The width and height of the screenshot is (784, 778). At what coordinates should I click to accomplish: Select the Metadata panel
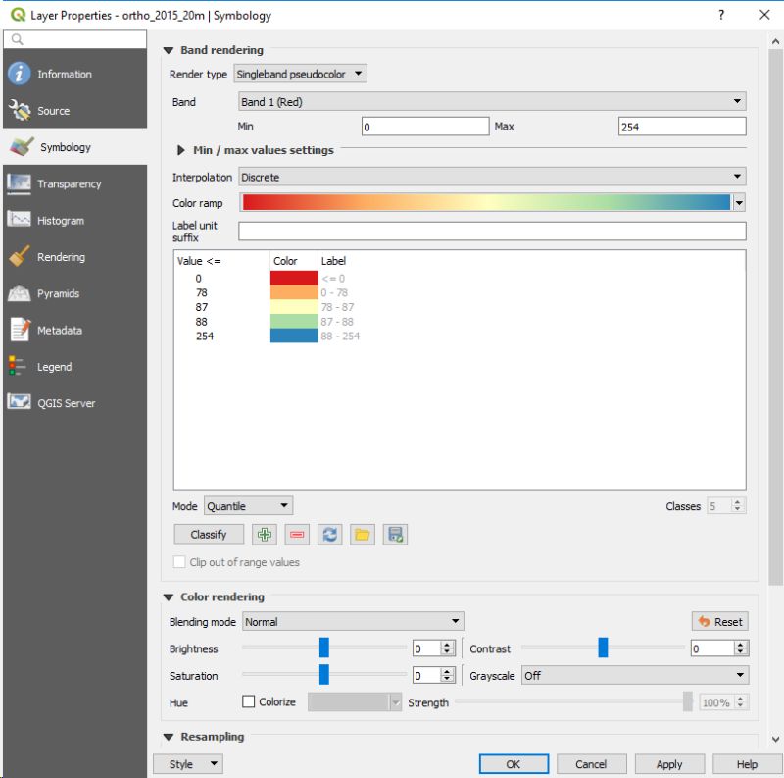(x=62, y=330)
